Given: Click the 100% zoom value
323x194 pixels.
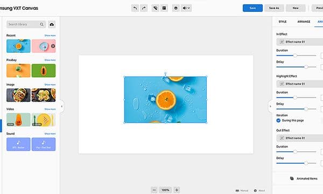Looking at the screenshot, I should point(165,190).
